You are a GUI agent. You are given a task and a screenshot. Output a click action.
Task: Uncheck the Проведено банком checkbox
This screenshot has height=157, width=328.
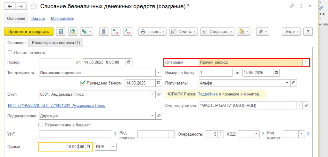point(83,83)
